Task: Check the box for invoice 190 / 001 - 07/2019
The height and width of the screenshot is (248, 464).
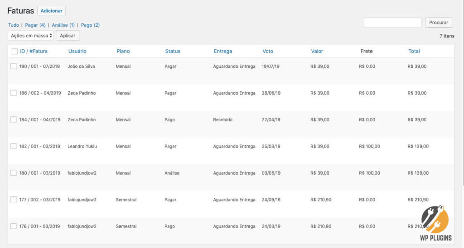Action: pyautogui.click(x=14, y=66)
